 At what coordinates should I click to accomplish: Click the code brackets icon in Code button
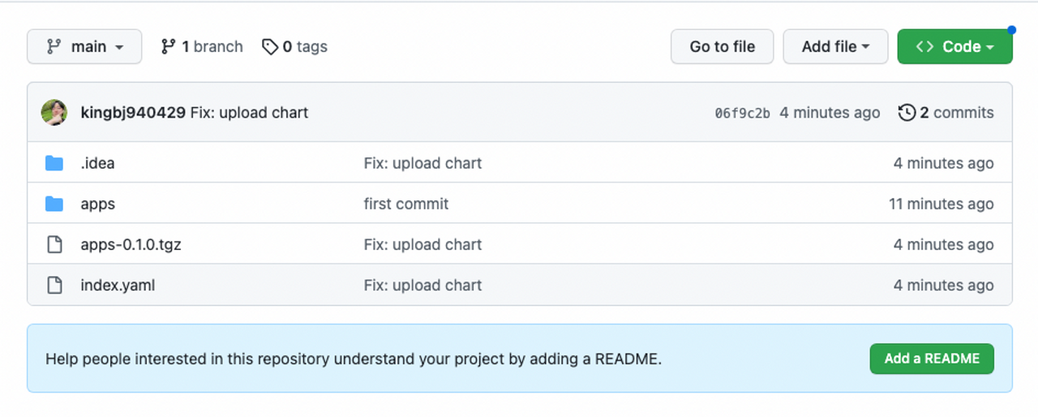924,47
